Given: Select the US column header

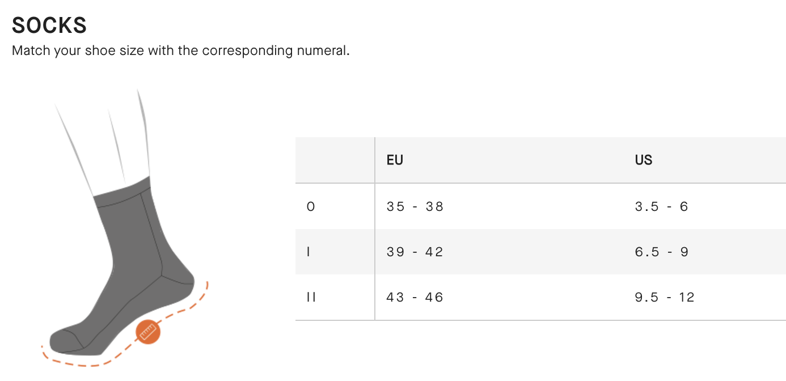Looking at the screenshot, I should [x=644, y=160].
